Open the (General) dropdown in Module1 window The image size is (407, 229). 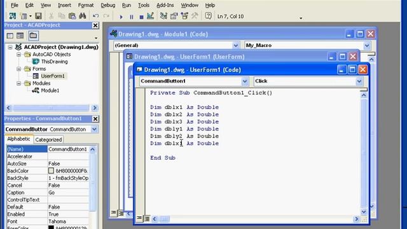point(235,46)
